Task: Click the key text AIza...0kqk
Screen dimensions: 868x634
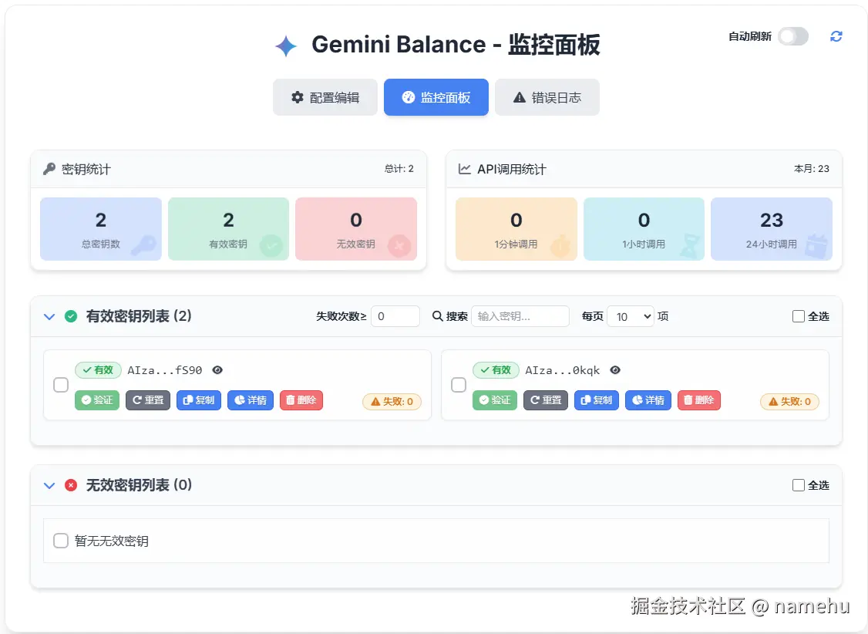Action: point(563,370)
